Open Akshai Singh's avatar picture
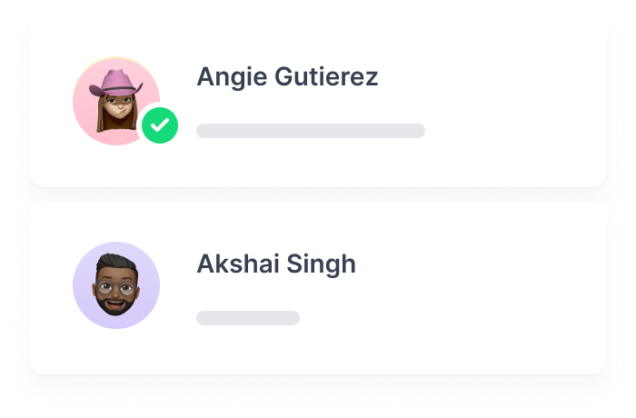This screenshot has width=636, height=418. (x=116, y=285)
